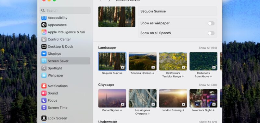Screen dimensions: 260x123
Task: Click in the Search field
Action: 65,10
